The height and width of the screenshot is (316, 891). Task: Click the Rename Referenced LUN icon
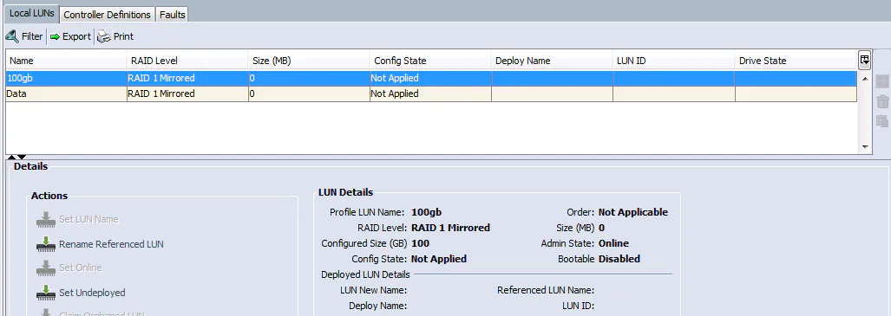(x=45, y=244)
